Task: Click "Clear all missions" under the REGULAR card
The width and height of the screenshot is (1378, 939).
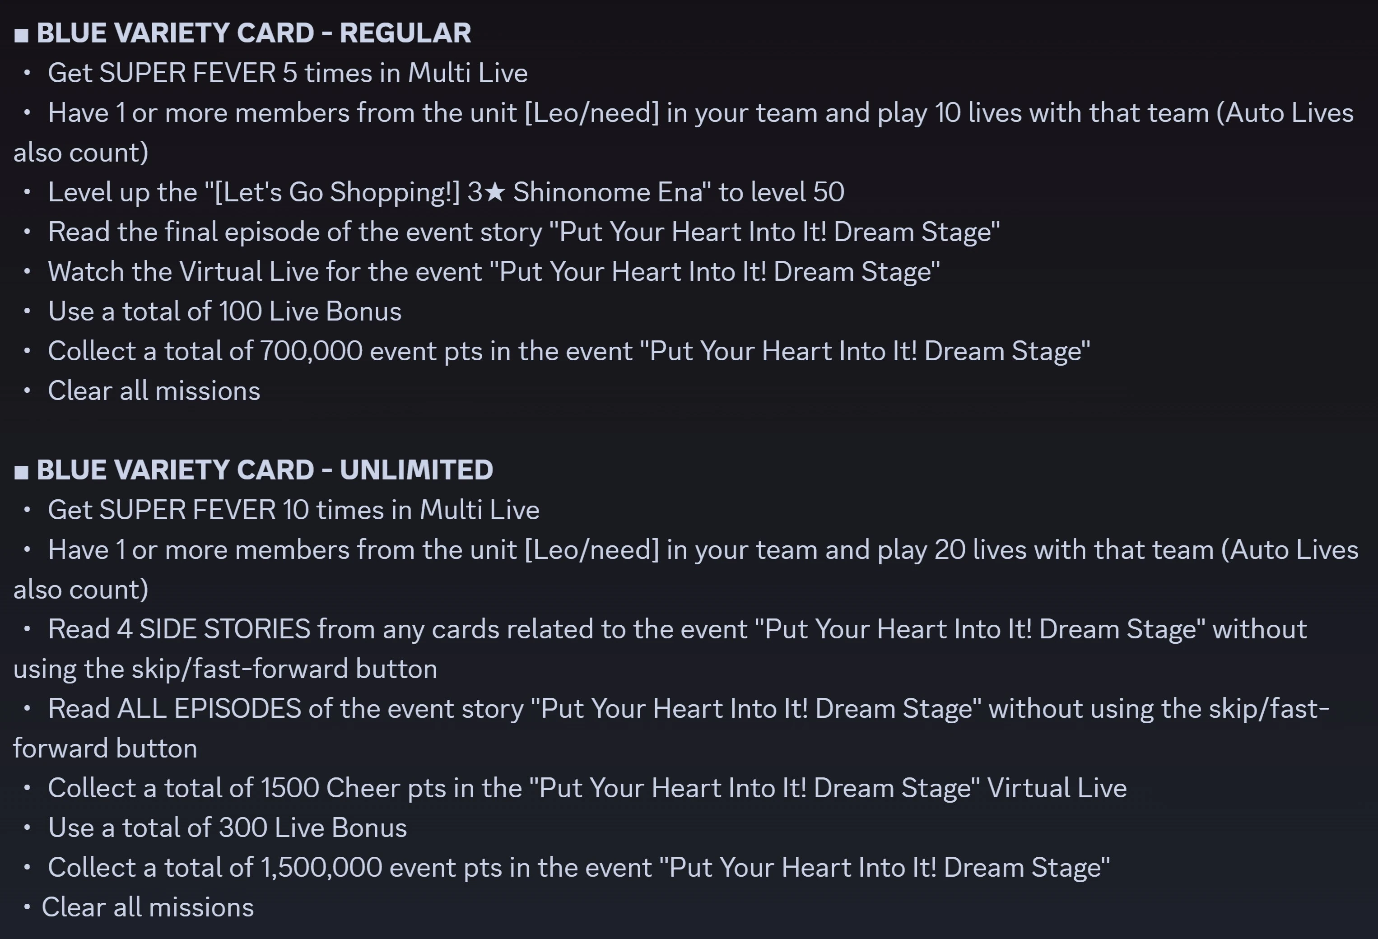Action: pos(154,391)
